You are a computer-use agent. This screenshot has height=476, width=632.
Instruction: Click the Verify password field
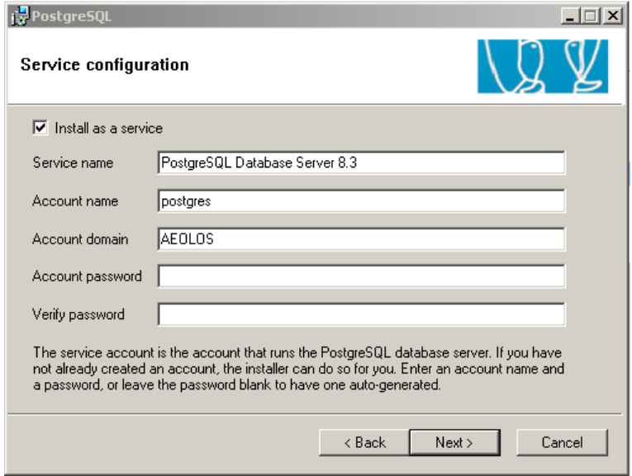tap(361, 314)
